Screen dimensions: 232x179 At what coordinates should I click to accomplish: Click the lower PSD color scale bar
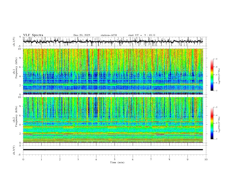[x=212, y=123]
